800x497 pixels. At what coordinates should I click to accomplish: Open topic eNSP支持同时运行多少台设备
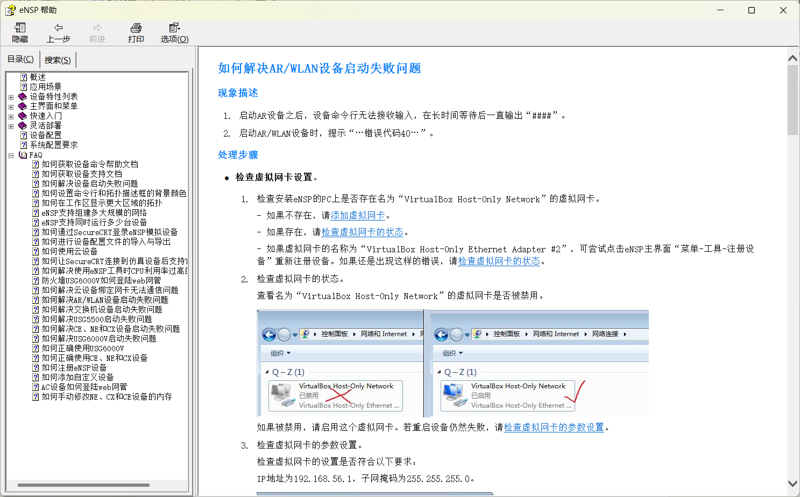(x=94, y=222)
